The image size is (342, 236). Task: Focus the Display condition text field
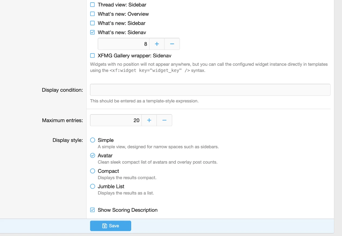(210, 90)
